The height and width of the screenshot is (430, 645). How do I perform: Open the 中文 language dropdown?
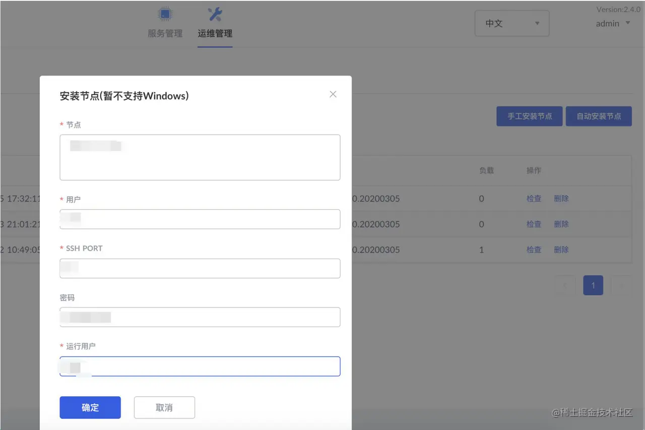512,23
